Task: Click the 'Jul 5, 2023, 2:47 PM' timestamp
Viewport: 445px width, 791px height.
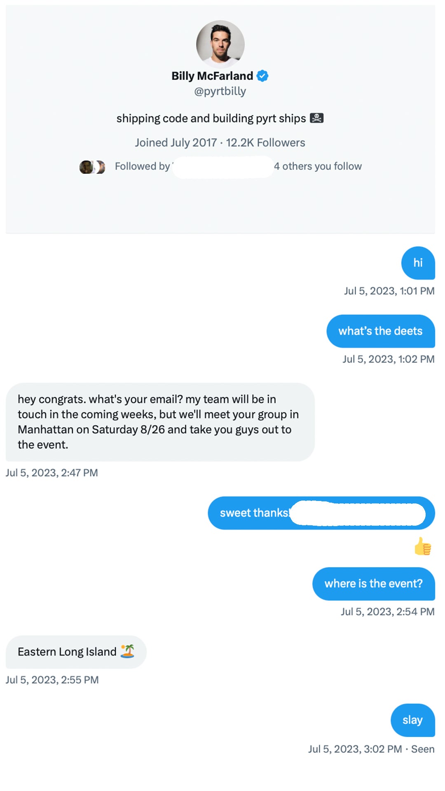Action: click(x=52, y=473)
